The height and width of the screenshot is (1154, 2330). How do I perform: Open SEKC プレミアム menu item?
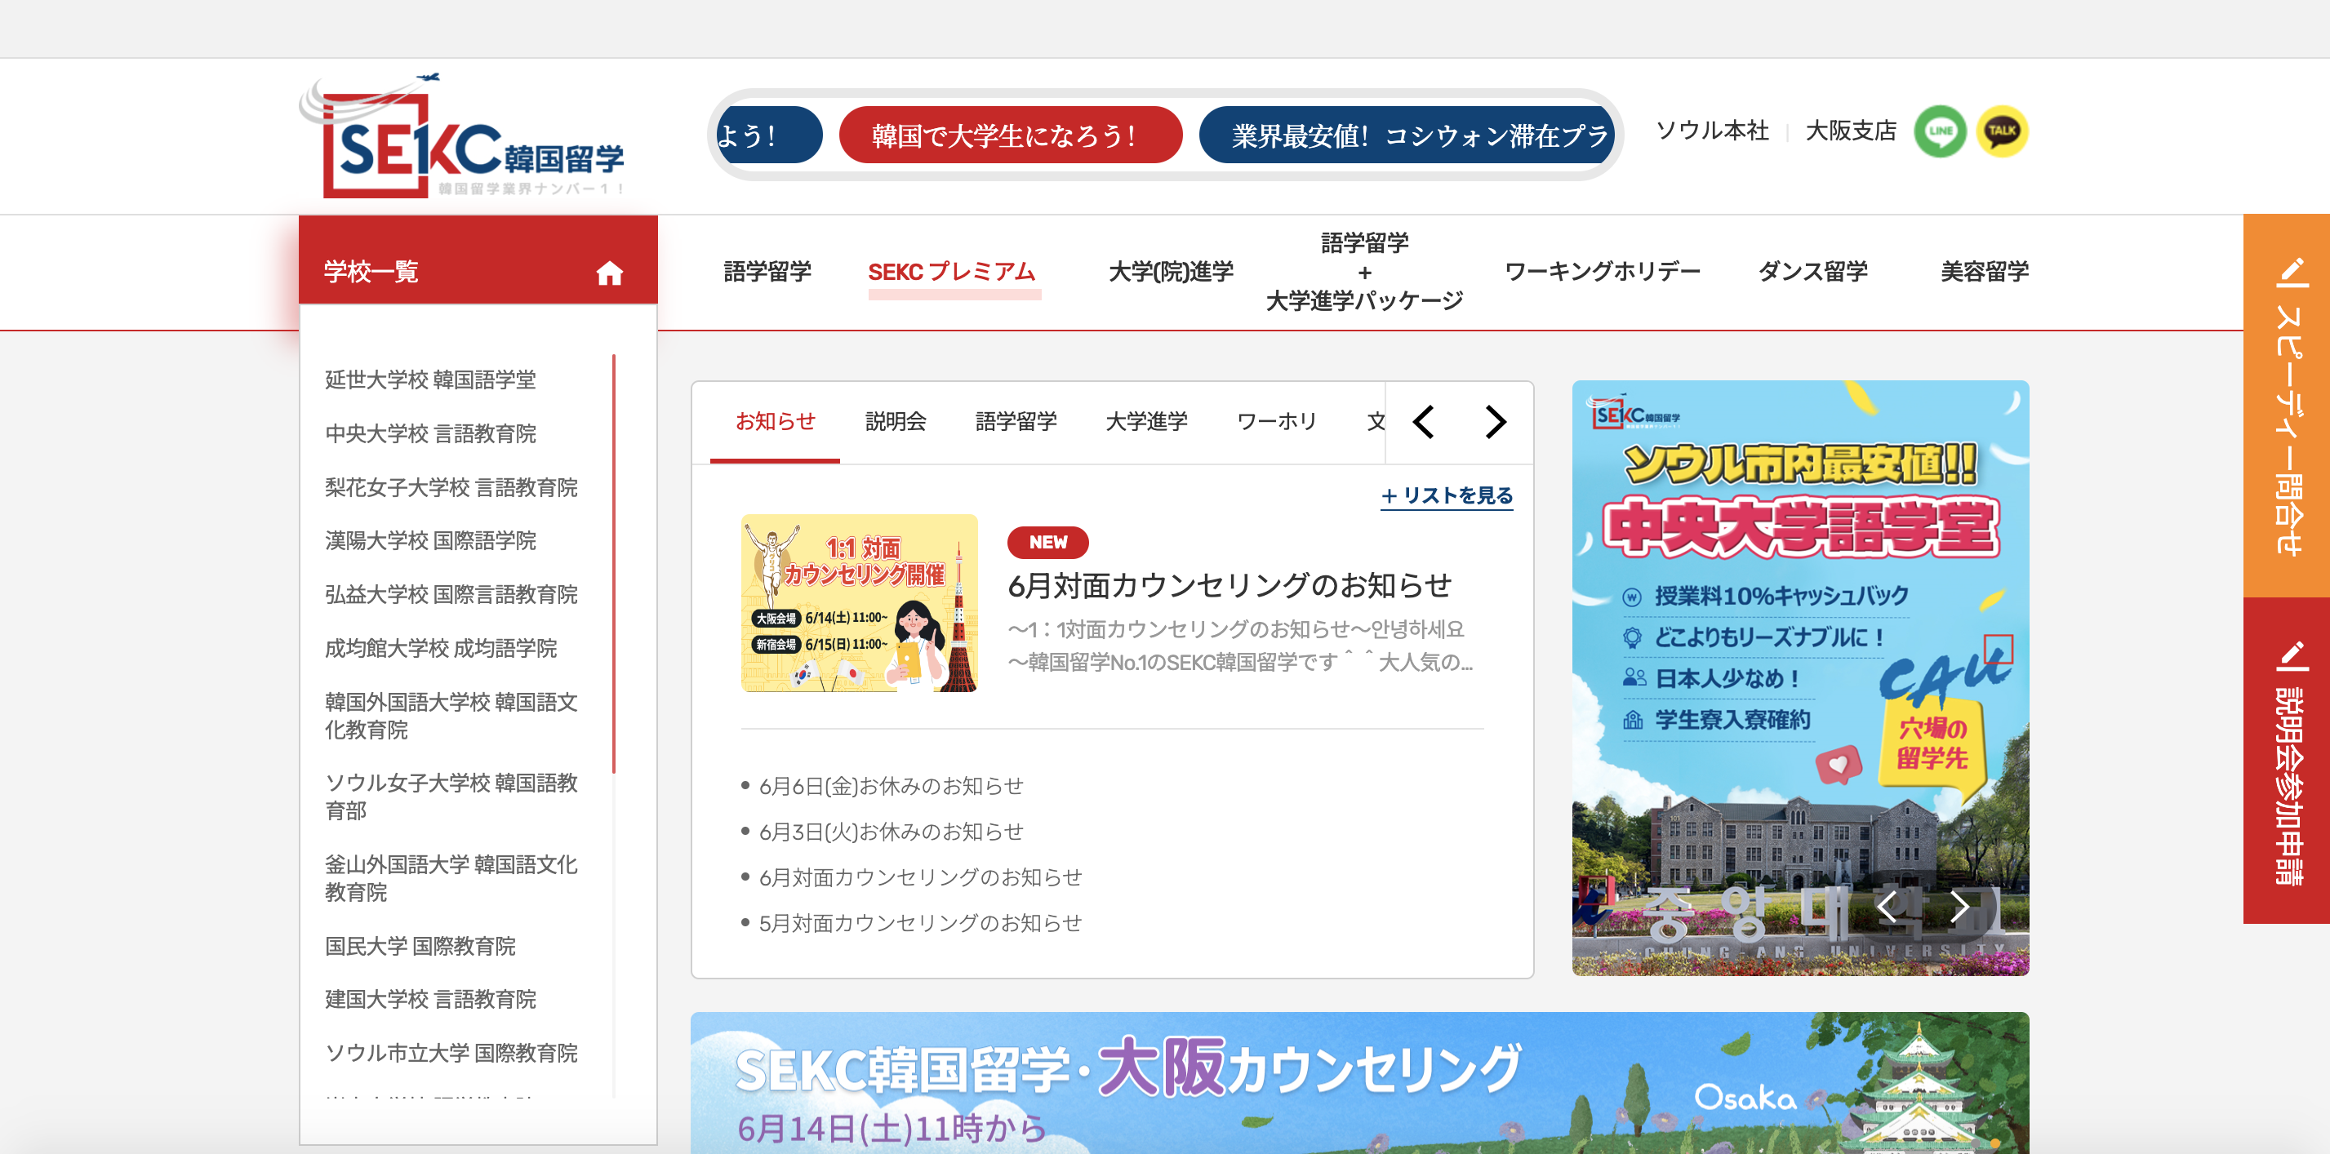[x=953, y=271]
